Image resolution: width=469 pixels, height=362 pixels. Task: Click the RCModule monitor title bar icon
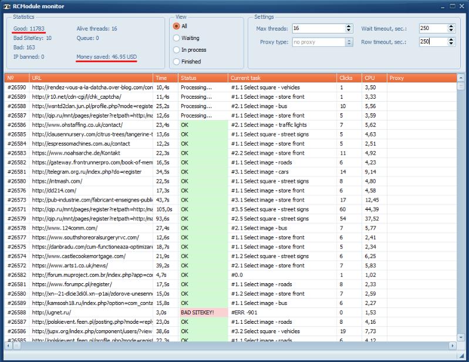(x=7, y=6)
